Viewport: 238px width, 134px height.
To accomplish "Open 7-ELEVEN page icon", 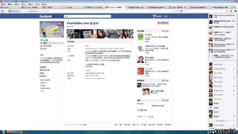I will click(141, 71).
